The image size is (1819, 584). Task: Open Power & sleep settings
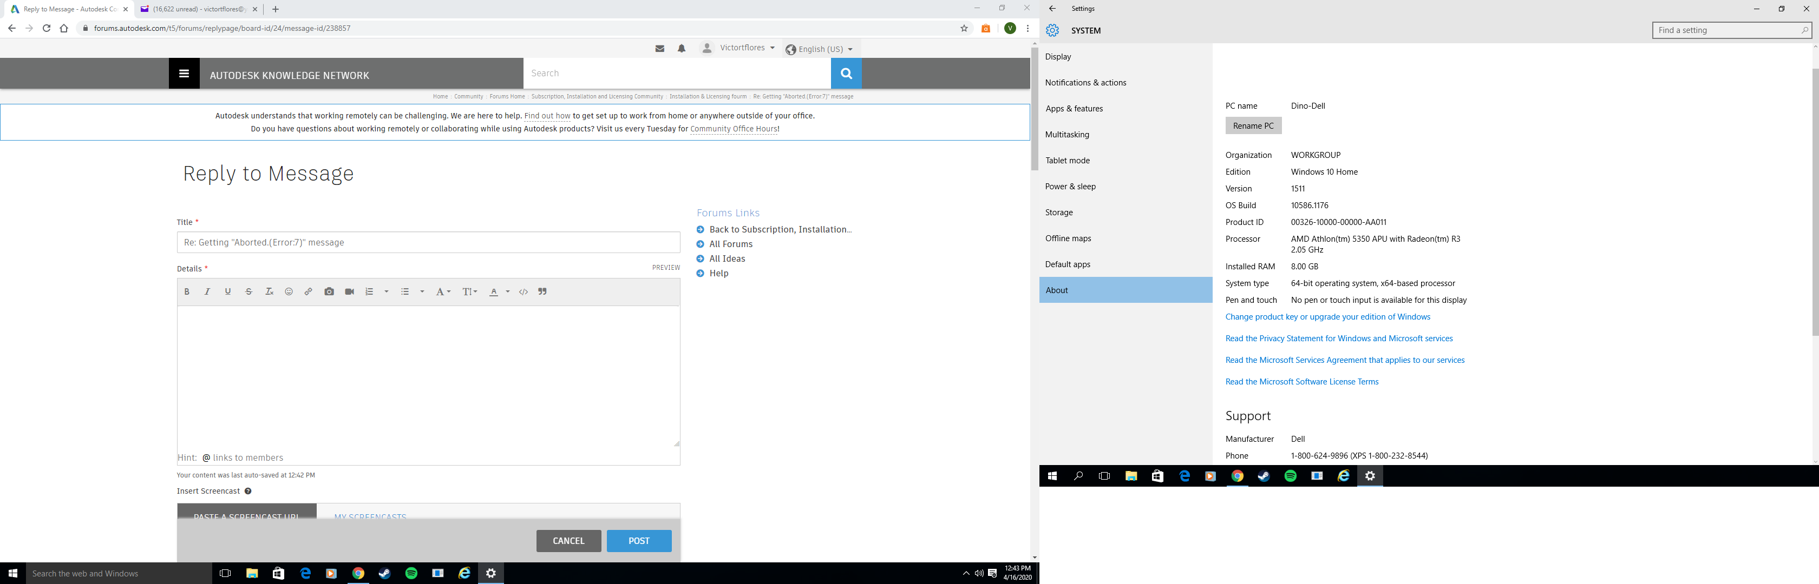[1126, 186]
